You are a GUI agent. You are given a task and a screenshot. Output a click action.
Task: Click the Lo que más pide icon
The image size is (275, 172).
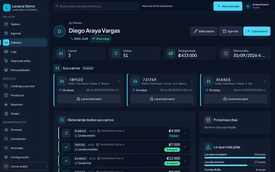pyautogui.click(x=208, y=147)
